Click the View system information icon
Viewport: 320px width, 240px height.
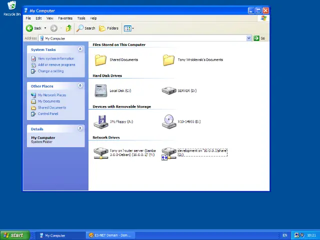point(33,59)
